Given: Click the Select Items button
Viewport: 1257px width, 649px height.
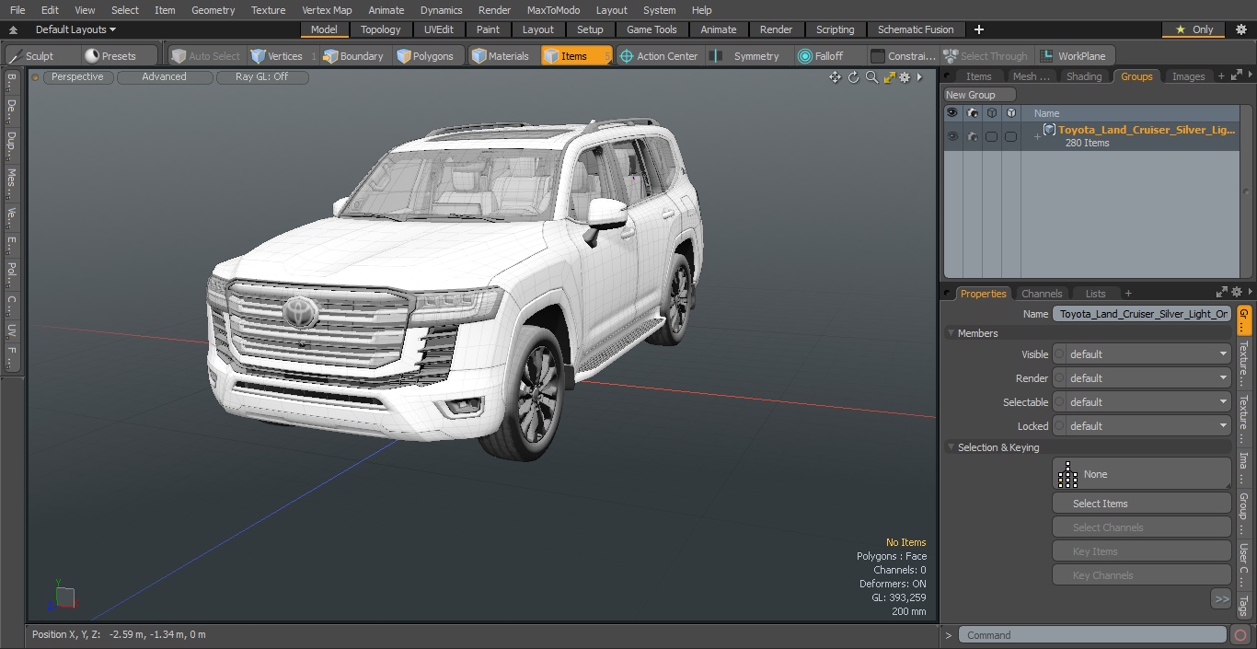Looking at the screenshot, I should pyautogui.click(x=1142, y=504).
